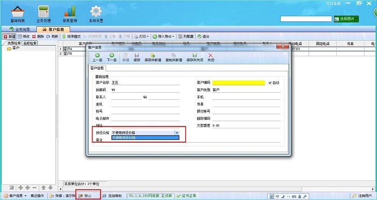Image resolution: width=377 pixels, height=200 pixels.
Task: Switch to the 名称检索 tab
Action: (30, 43)
